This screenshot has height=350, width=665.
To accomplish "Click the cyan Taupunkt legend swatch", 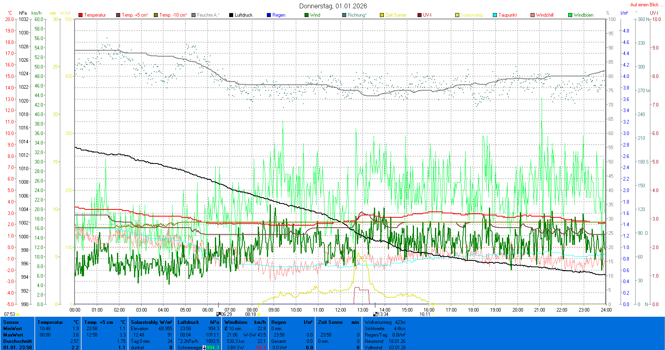I will (x=495, y=15).
